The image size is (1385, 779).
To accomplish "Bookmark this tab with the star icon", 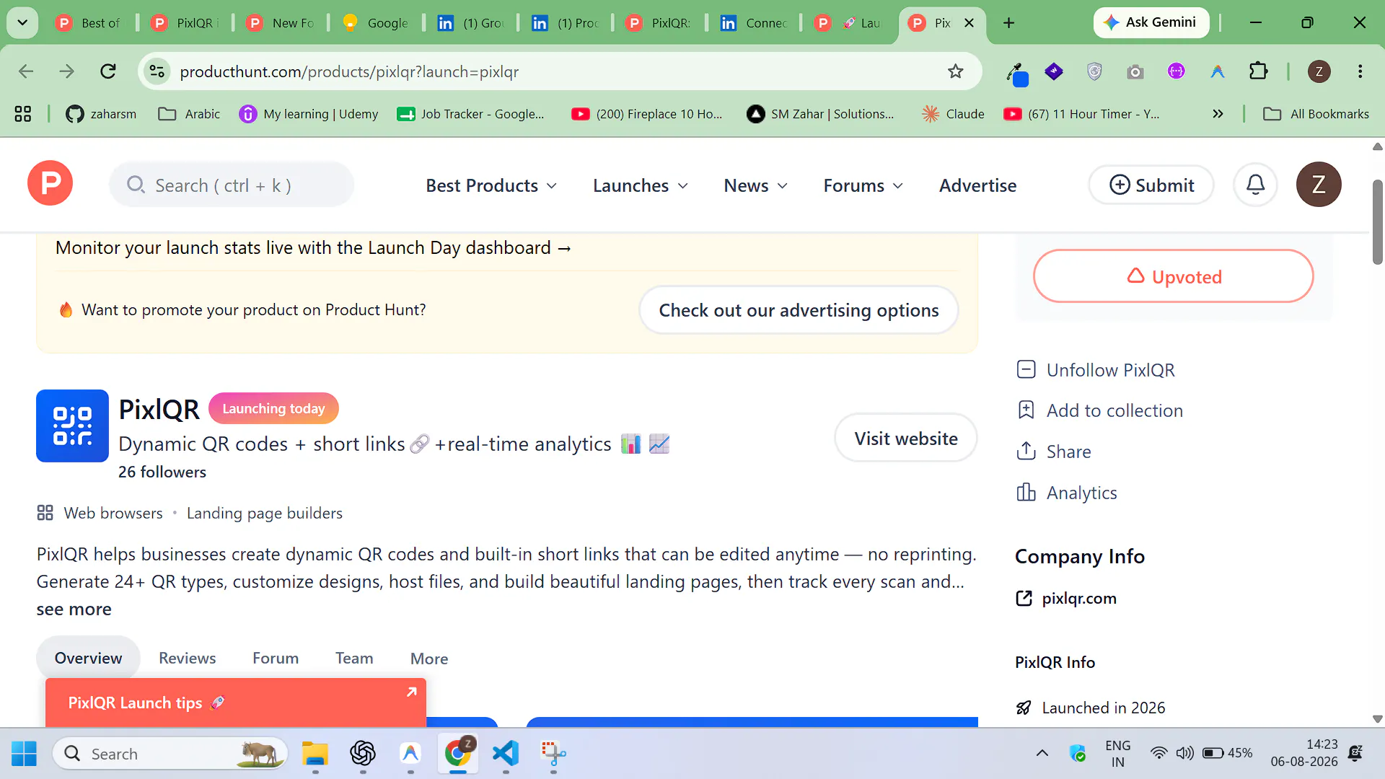I will point(955,71).
